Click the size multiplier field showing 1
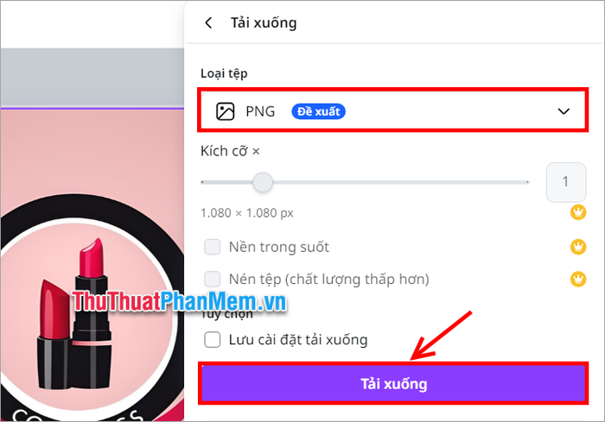The height and width of the screenshot is (422, 605). 565,182
